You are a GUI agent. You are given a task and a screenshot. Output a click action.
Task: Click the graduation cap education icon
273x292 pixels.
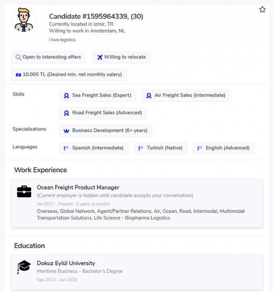[24, 266]
